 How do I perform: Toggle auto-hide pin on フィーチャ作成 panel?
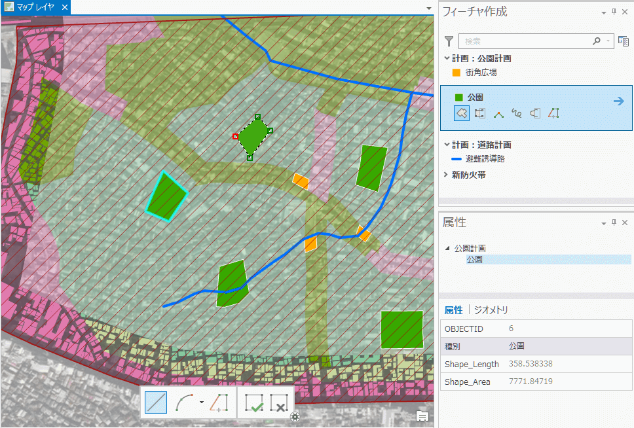(614, 12)
